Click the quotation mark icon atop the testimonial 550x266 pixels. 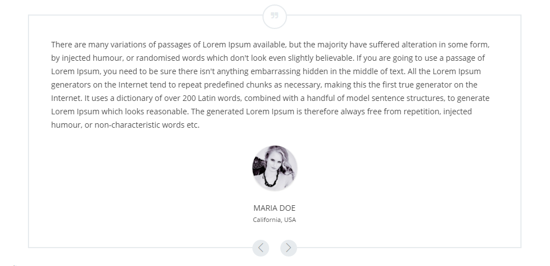[x=275, y=17]
